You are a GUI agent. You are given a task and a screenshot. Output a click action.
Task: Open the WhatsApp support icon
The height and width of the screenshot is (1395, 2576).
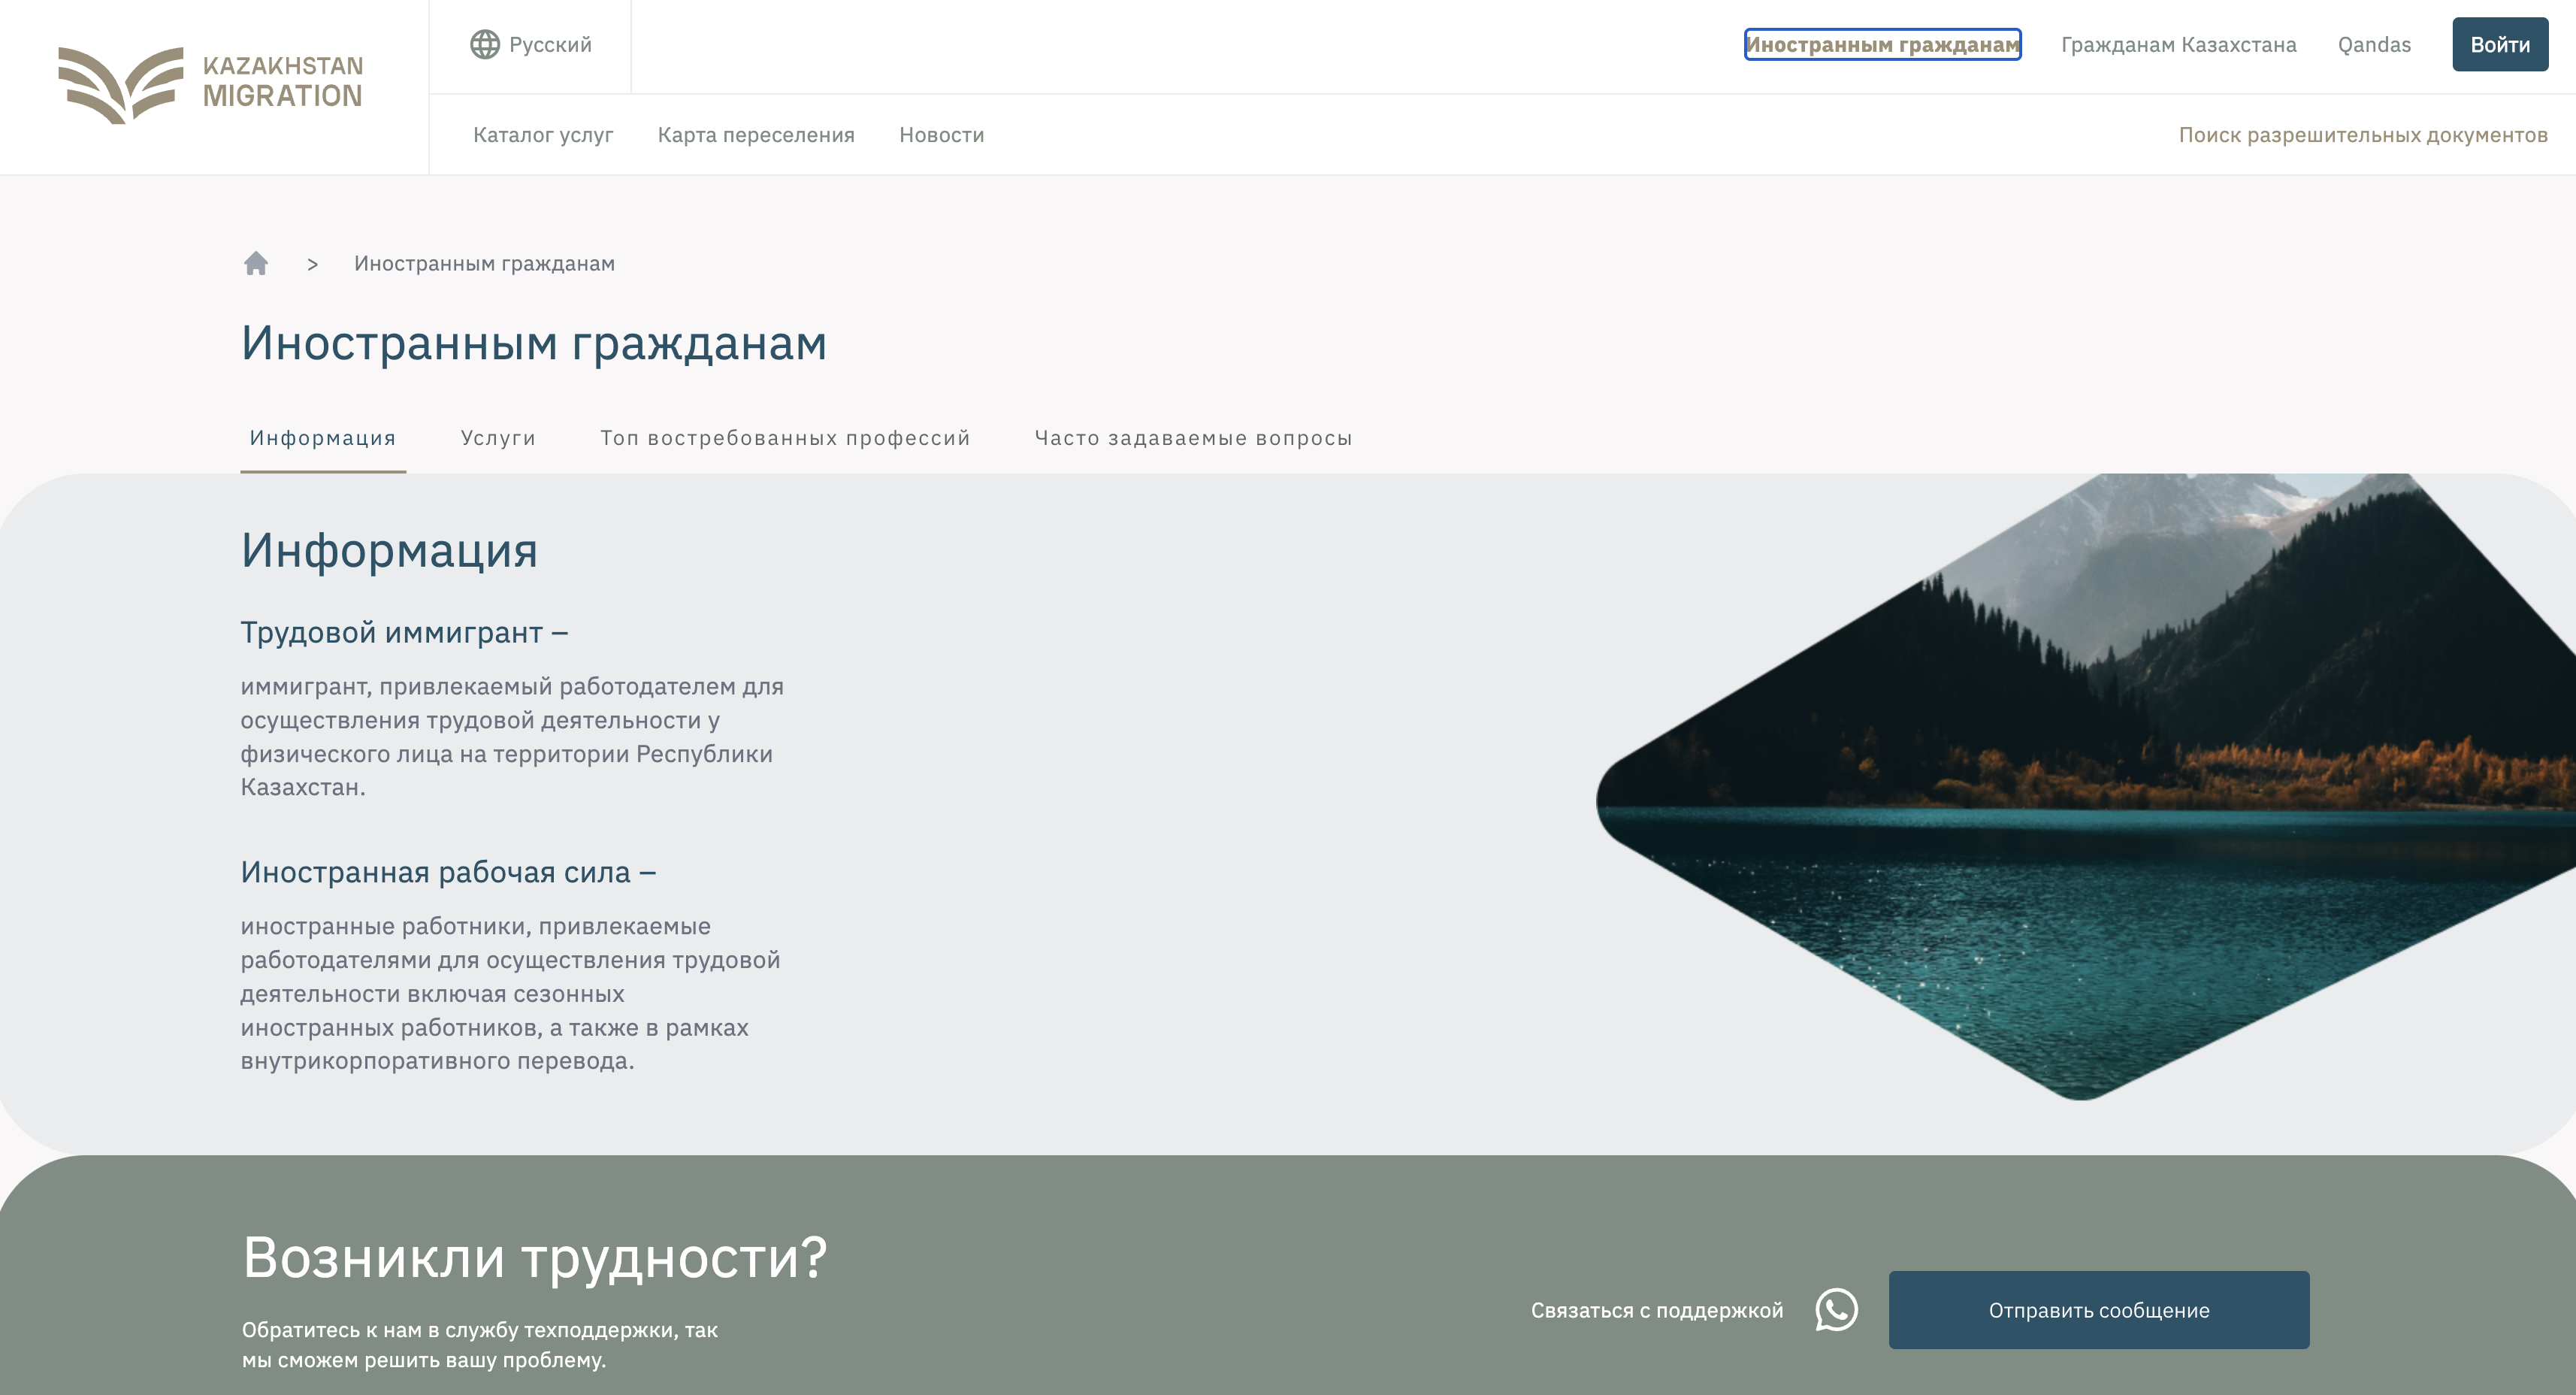[x=1836, y=1310]
